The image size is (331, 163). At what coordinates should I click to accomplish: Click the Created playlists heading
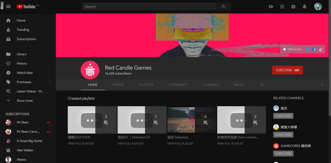pos(81,98)
